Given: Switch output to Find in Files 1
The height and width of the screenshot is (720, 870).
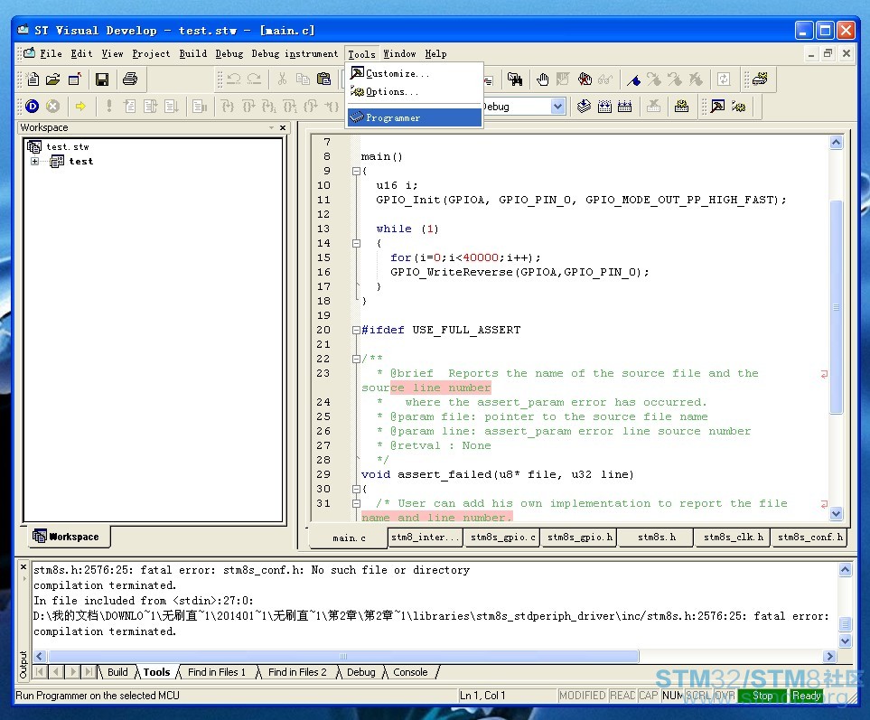Looking at the screenshot, I should [x=217, y=672].
